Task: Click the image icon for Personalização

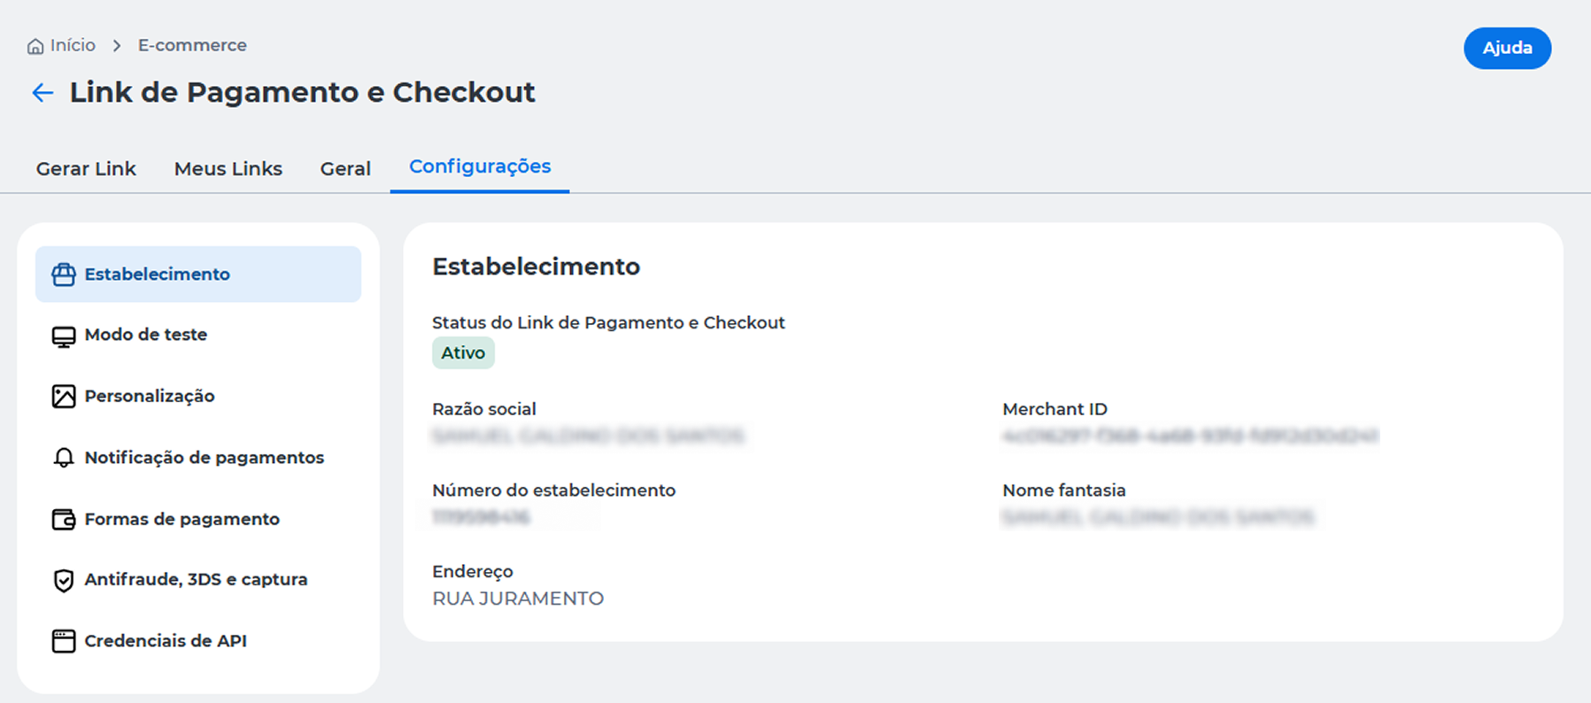Action: click(64, 397)
